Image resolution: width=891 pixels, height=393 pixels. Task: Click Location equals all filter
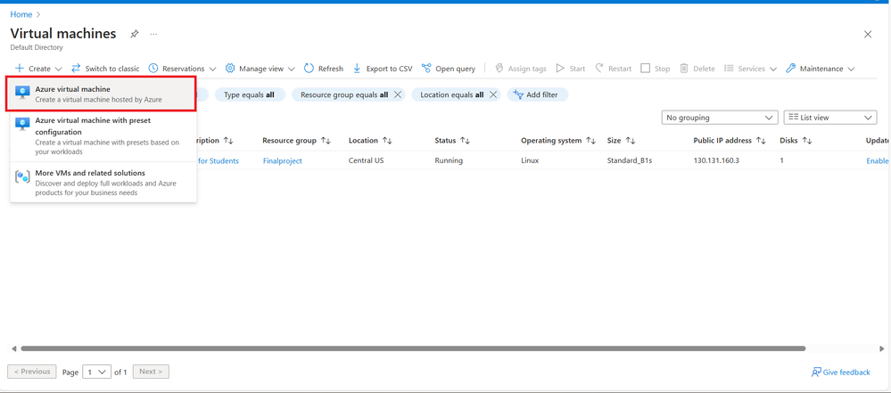(452, 94)
